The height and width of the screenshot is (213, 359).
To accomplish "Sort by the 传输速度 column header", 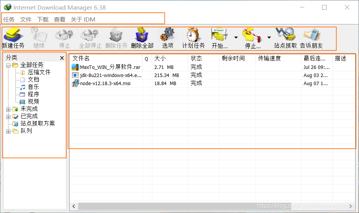I will 279,59.
